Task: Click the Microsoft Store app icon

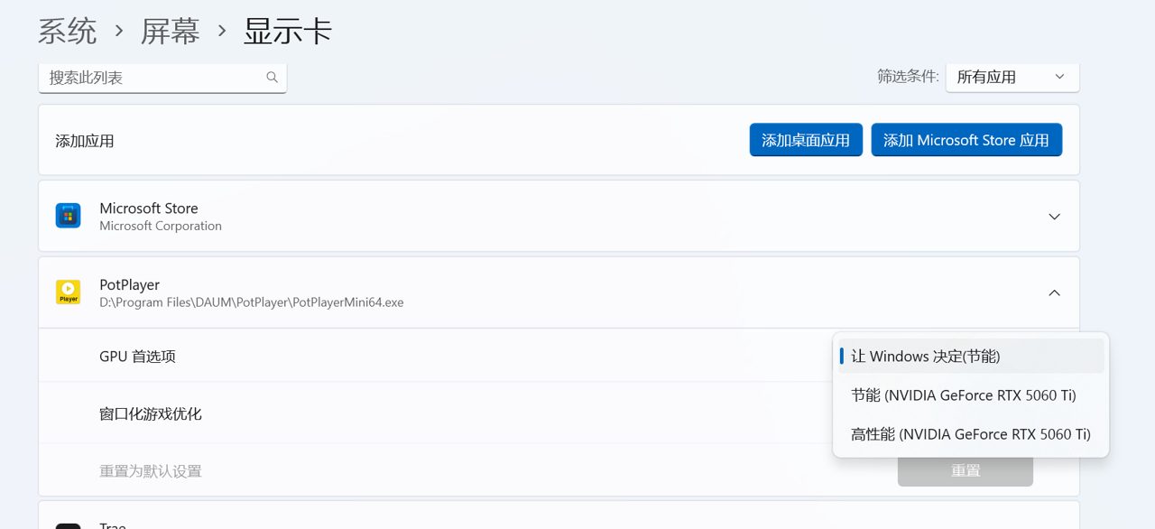Action: point(69,216)
